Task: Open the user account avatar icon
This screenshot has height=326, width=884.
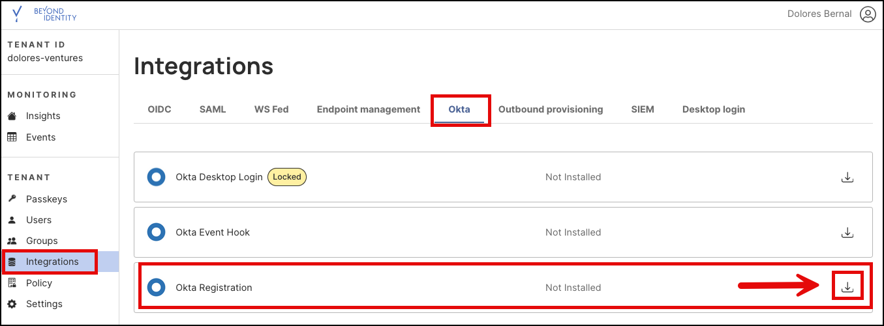Action: click(x=867, y=14)
